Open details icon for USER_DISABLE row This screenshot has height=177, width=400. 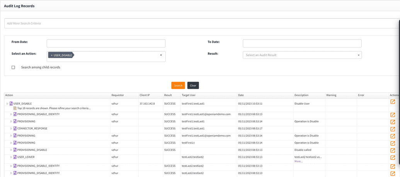click(x=392, y=102)
